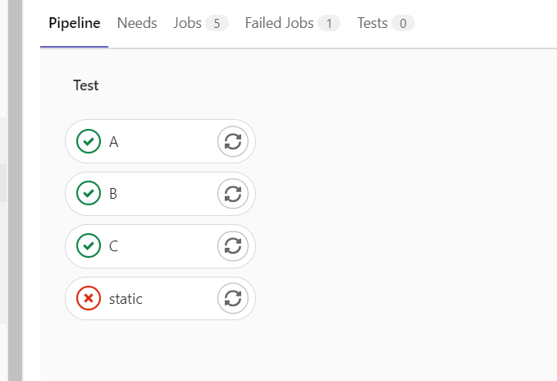This screenshot has width=557, height=381.
Task: Open job C details by its name
Action: point(114,247)
